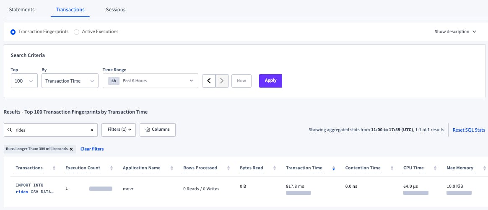Image resolution: width=488 pixels, height=210 pixels.
Task: Go to next time range arrow
Action: tap(222, 81)
